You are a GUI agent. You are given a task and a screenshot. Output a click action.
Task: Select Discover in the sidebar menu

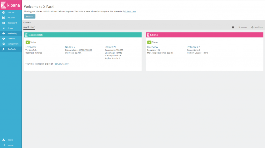point(11,12)
